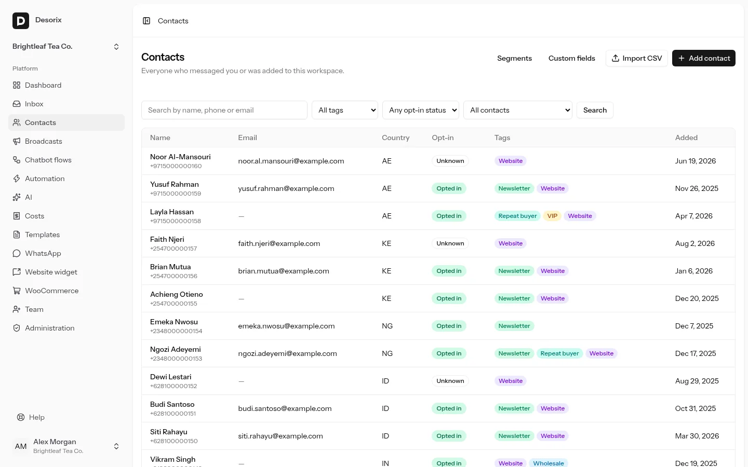This screenshot has width=748, height=467.
Task: Click the Broadcasts megaphone icon
Action: (x=17, y=141)
